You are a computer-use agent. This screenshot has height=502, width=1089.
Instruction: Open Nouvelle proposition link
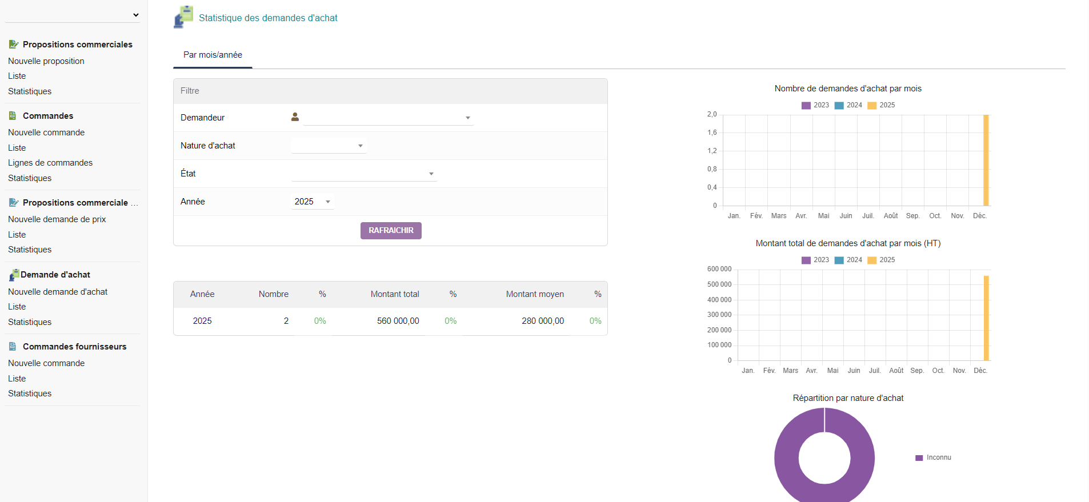[x=46, y=61]
